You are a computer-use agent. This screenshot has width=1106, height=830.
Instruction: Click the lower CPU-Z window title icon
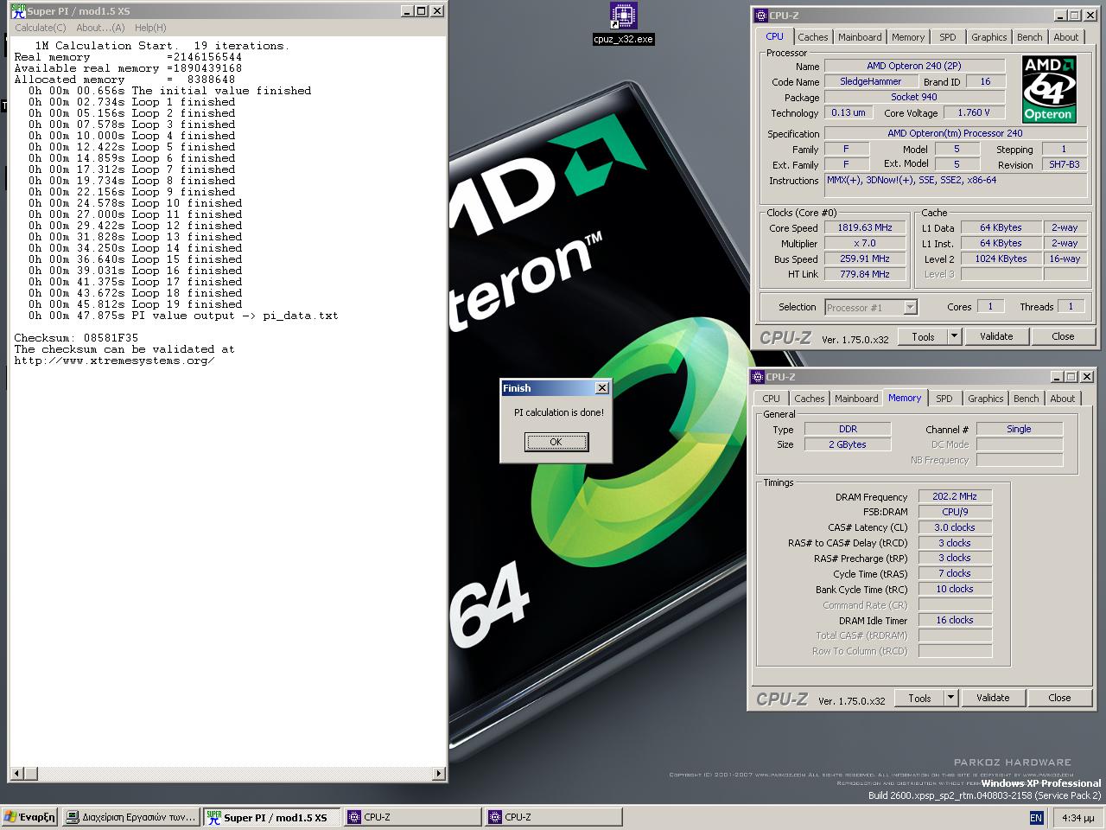[758, 377]
